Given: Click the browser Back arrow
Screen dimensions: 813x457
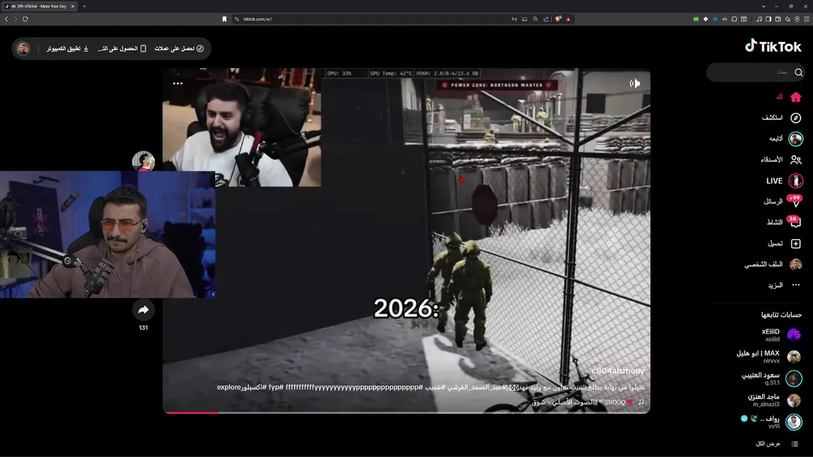Looking at the screenshot, I should tap(6, 19).
